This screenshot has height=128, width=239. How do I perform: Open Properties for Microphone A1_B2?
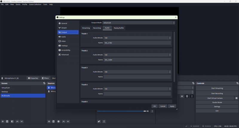click(33, 78)
